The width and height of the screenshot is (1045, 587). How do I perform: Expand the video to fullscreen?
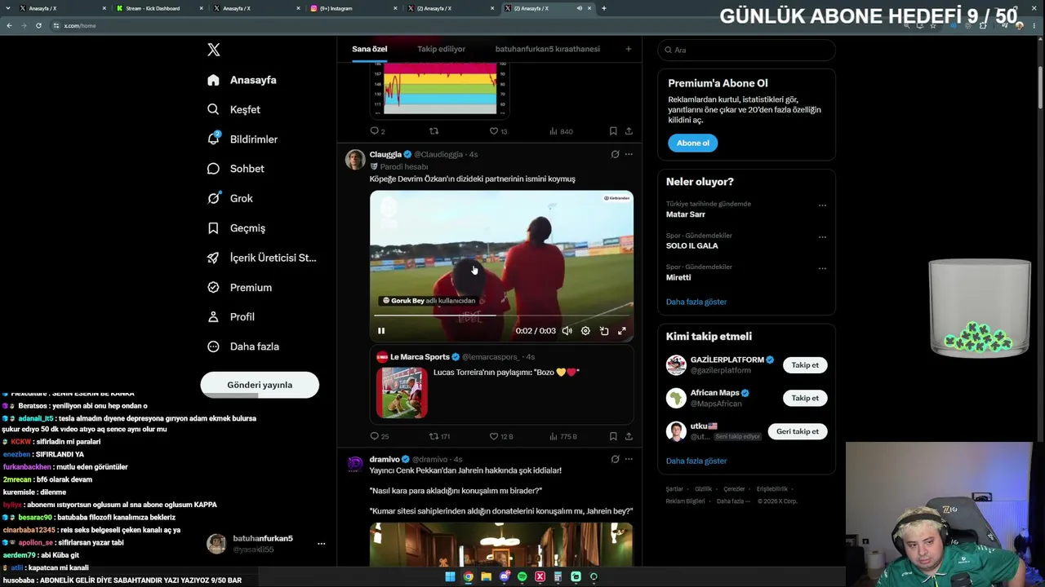point(622,331)
